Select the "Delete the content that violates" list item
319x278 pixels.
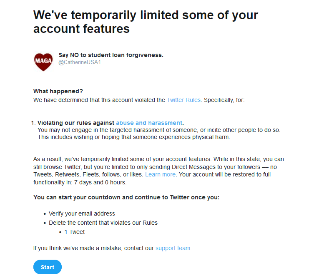103,223
